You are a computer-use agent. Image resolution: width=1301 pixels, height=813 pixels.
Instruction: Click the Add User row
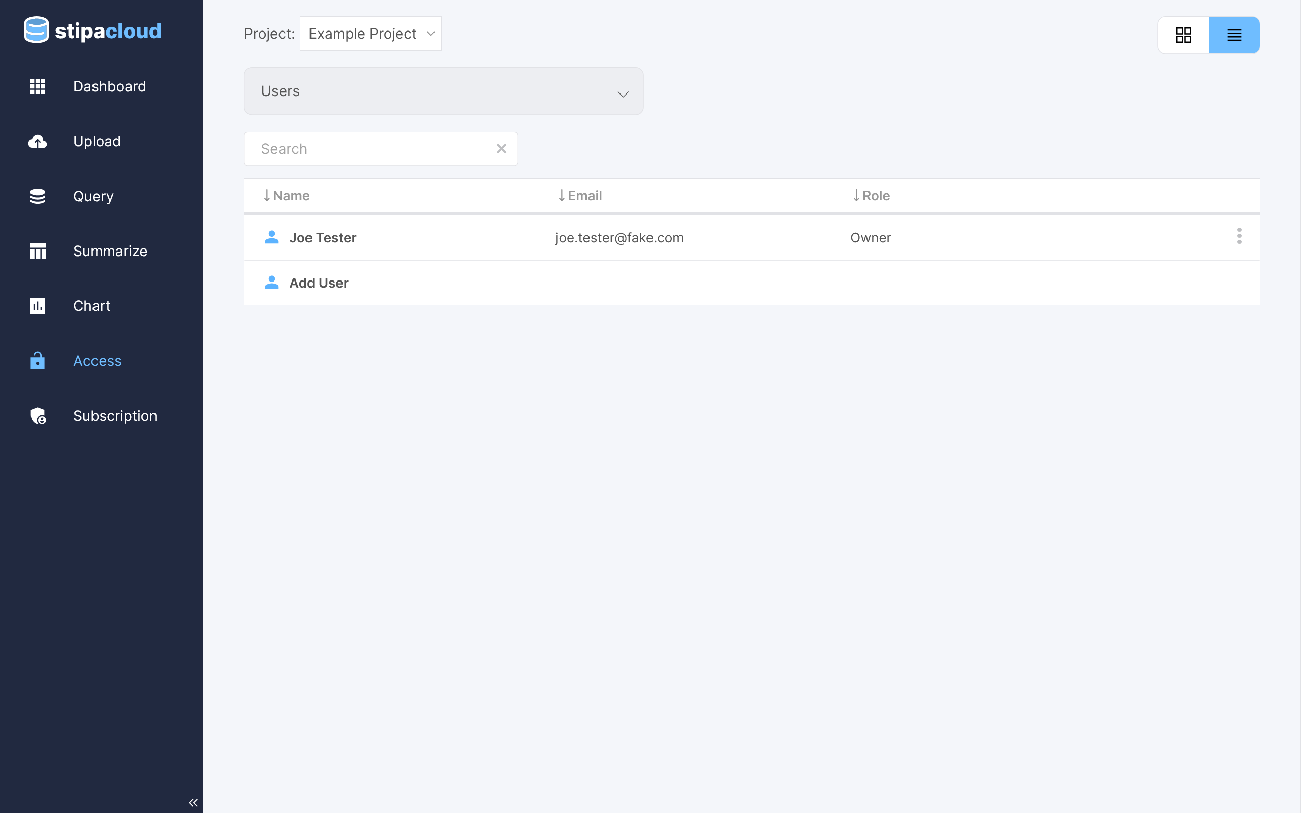point(319,283)
